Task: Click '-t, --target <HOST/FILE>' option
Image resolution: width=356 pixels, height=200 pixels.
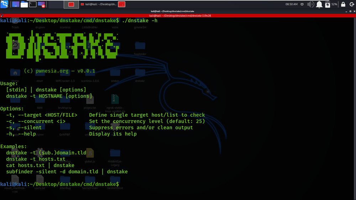Action: tap(42, 115)
